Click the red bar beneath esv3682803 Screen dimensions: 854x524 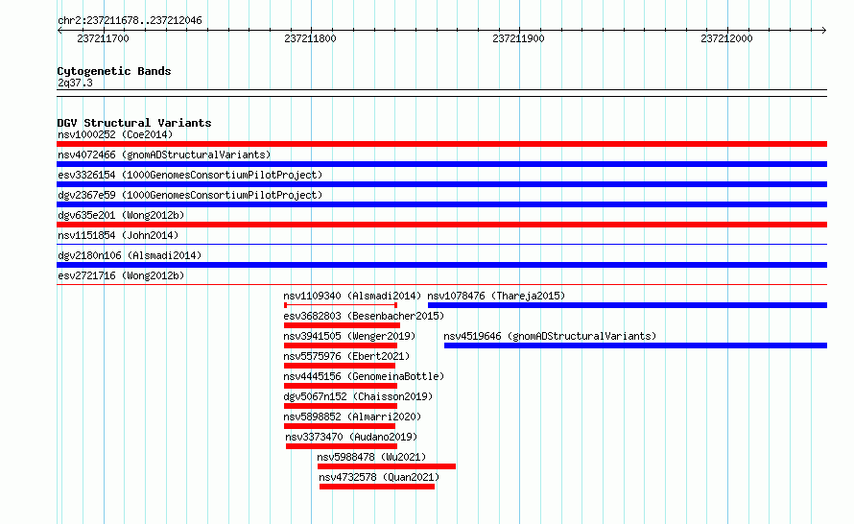[342, 325]
